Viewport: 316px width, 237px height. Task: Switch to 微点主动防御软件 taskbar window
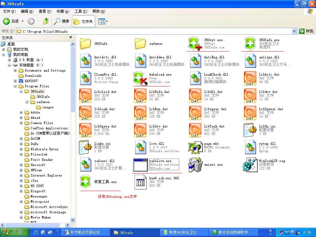(234, 232)
